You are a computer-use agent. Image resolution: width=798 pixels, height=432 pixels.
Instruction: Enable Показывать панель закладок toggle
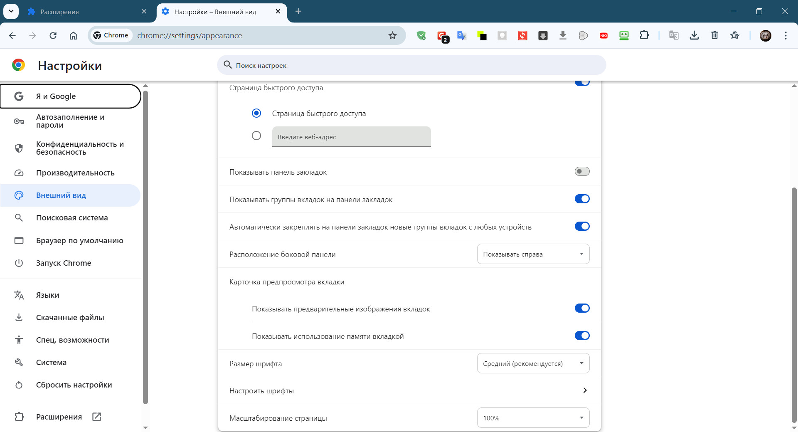point(582,171)
